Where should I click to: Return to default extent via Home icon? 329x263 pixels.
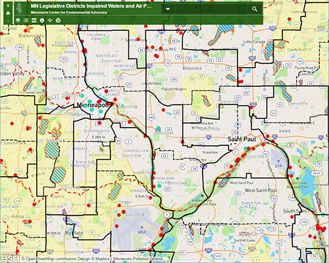tap(8, 13)
